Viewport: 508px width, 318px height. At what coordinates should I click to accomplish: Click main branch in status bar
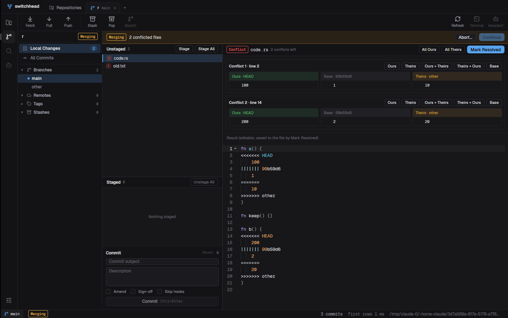12,314
